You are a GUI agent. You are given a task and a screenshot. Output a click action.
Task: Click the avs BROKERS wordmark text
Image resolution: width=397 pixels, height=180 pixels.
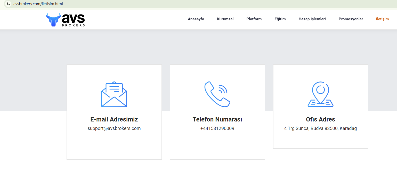click(73, 20)
